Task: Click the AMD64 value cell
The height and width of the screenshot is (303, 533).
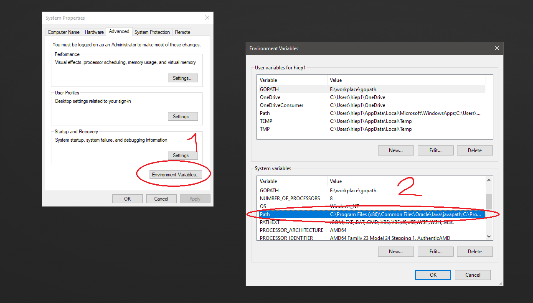Action: coord(338,230)
